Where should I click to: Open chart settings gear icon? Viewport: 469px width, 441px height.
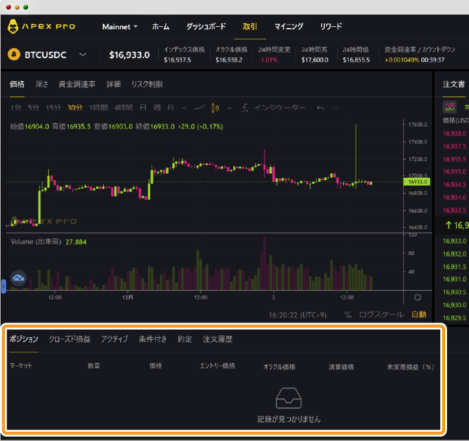coord(418,297)
